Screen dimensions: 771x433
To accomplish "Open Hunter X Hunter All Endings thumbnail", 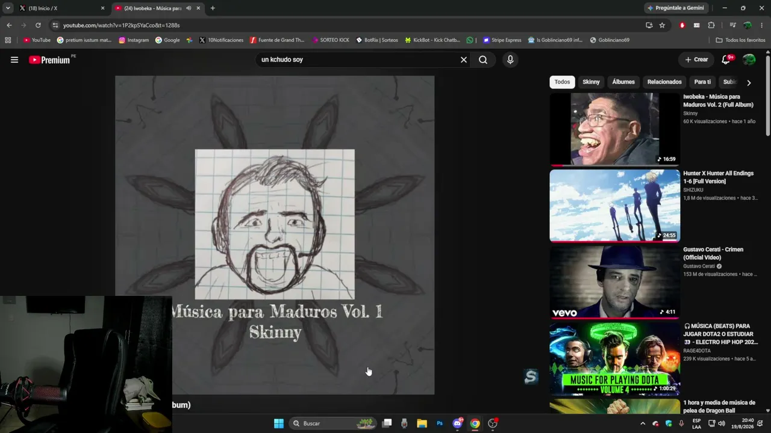I will (614, 205).
